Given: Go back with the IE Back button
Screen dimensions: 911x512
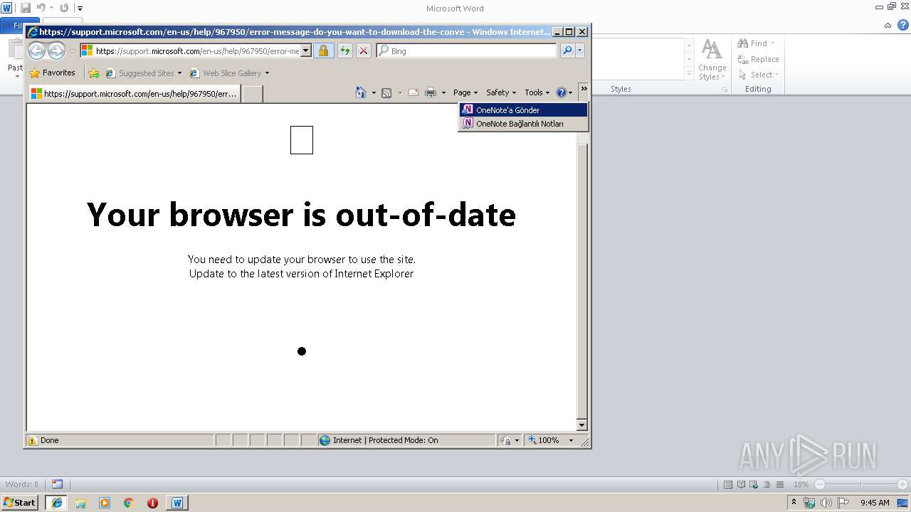Looking at the screenshot, I should point(37,50).
